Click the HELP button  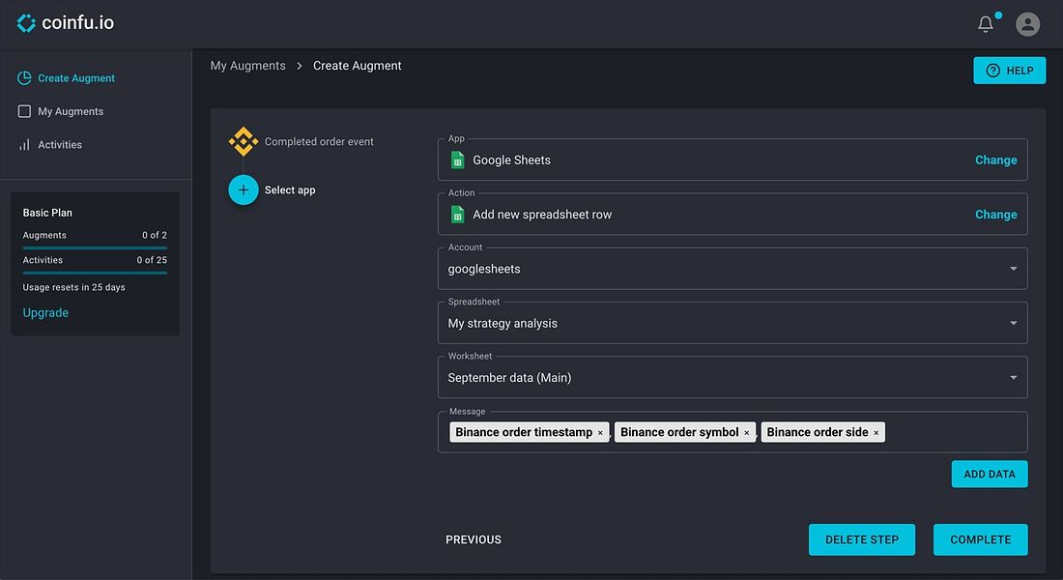(1010, 71)
